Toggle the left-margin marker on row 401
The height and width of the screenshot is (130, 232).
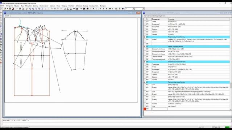pyautogui.click(x=145, y=82)
